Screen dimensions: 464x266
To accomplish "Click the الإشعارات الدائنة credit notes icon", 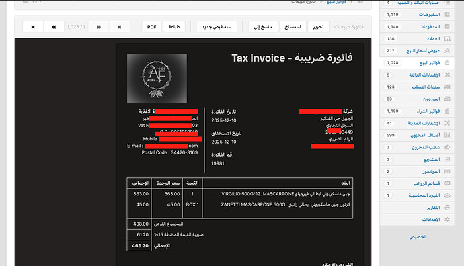I will pyautogui.click(x=447, y=75).
